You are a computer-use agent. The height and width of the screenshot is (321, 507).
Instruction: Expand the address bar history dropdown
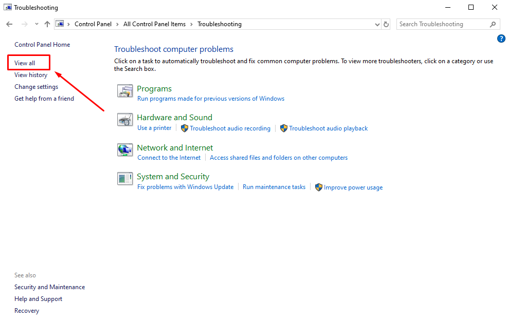point(377,24)
